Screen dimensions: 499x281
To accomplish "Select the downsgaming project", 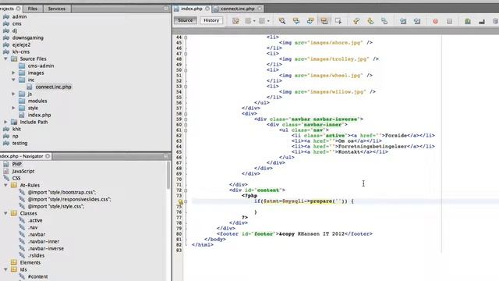I will [28, 37].
